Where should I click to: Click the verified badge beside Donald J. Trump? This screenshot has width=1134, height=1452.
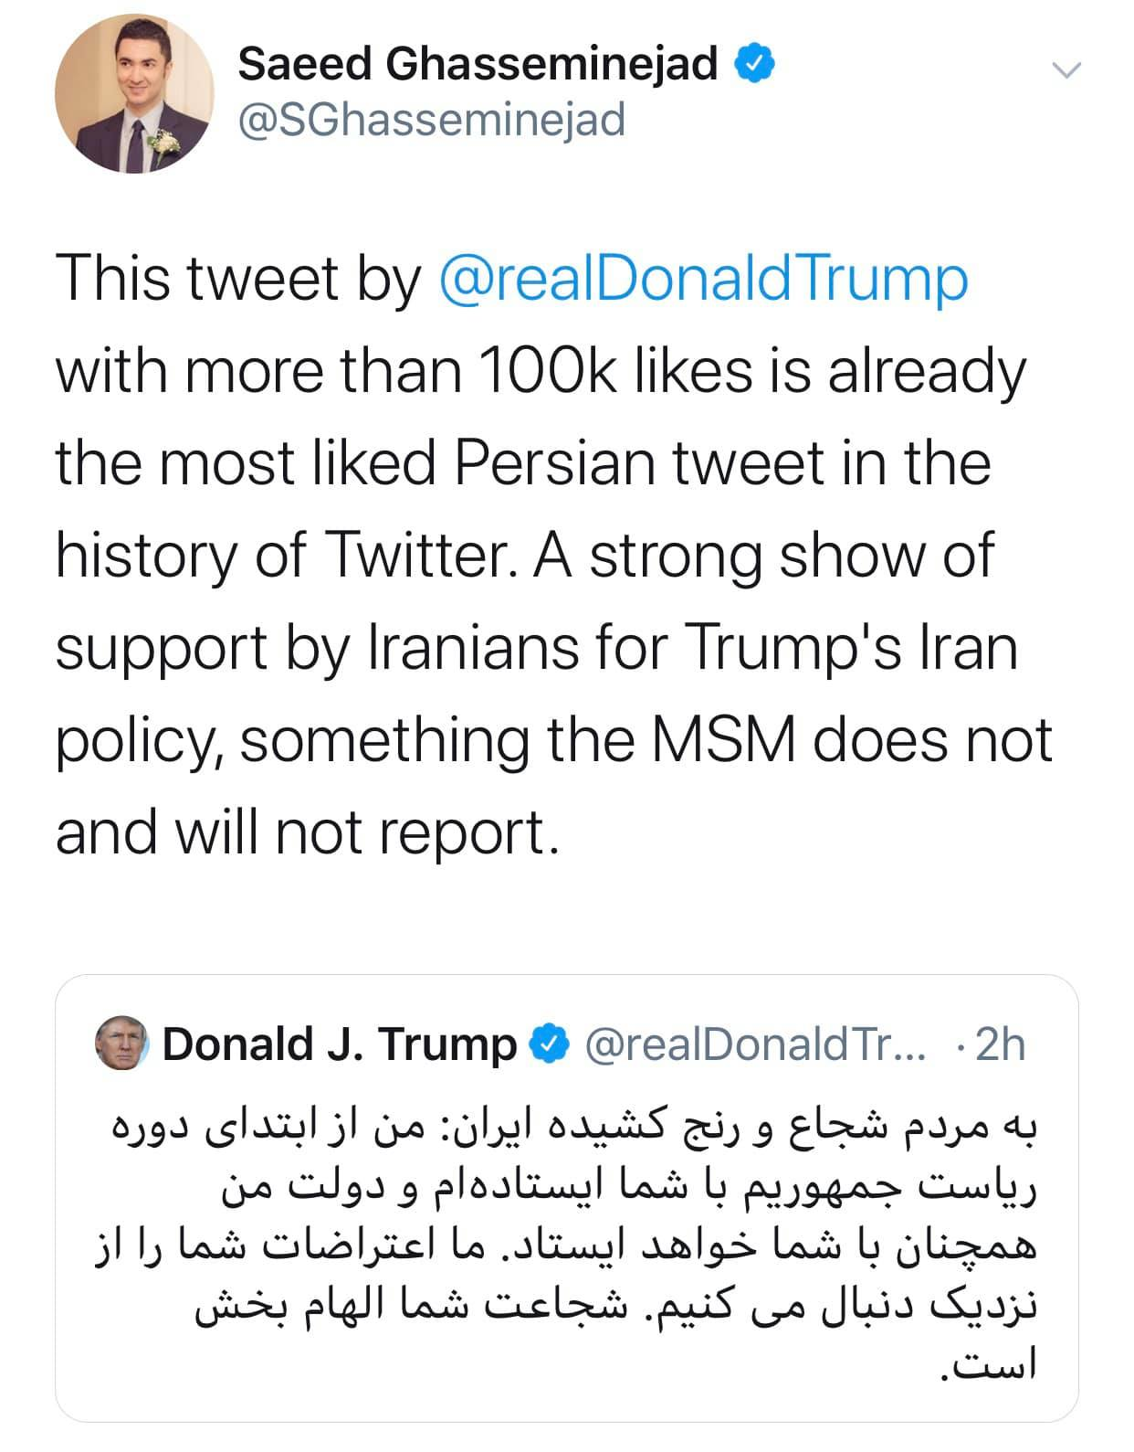coord(551,1044)
